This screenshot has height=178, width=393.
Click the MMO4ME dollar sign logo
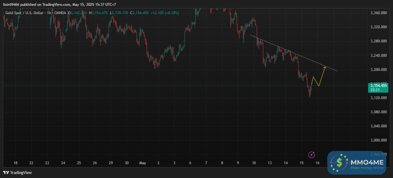[x=339, y=163]
